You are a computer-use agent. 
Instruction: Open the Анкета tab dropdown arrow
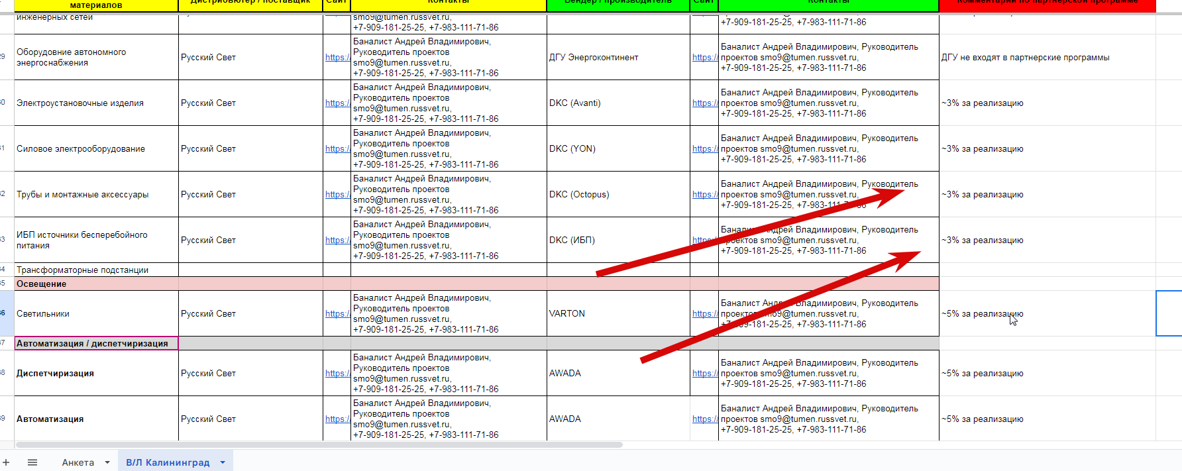tap(107, 462)
